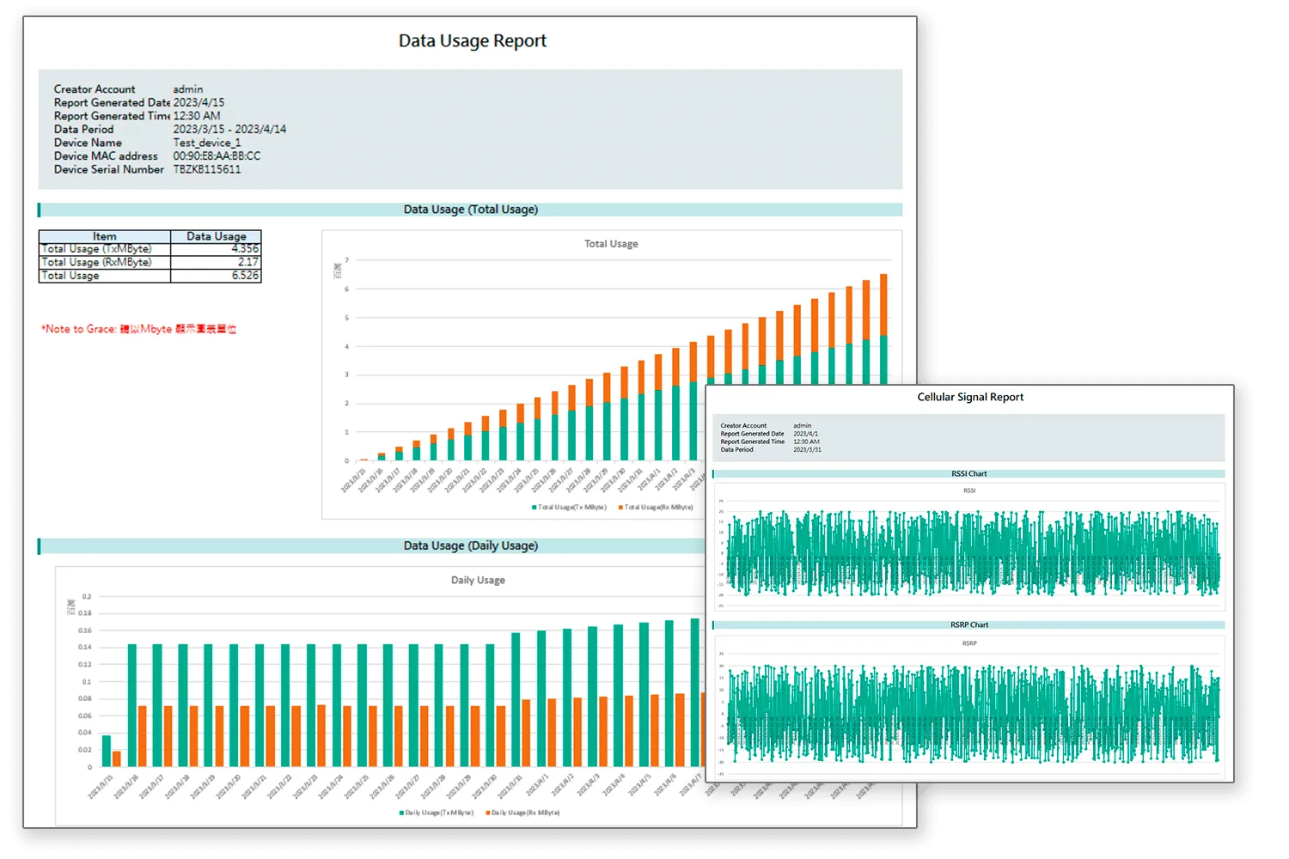This screenshot has width=1289, height=859.
Task: Click the Data Usage column header in table
Action: pos(216,236)
